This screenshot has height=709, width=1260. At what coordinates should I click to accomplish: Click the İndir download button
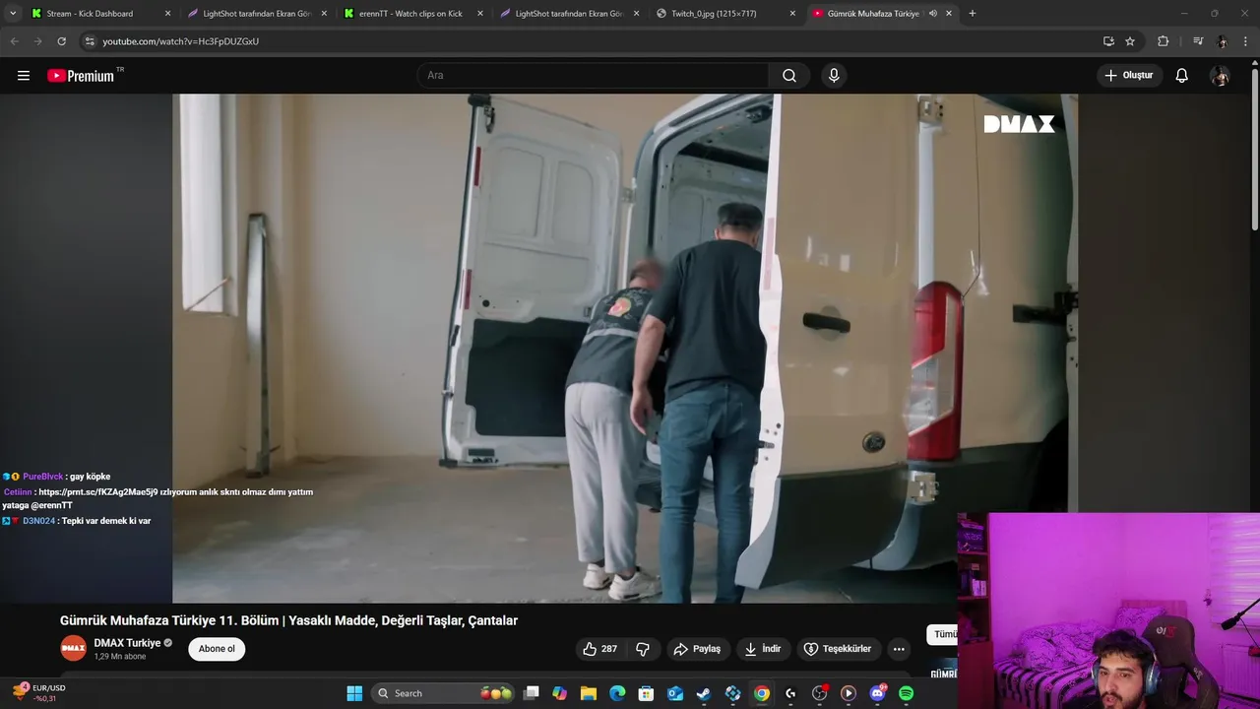[x=763, y=649]
